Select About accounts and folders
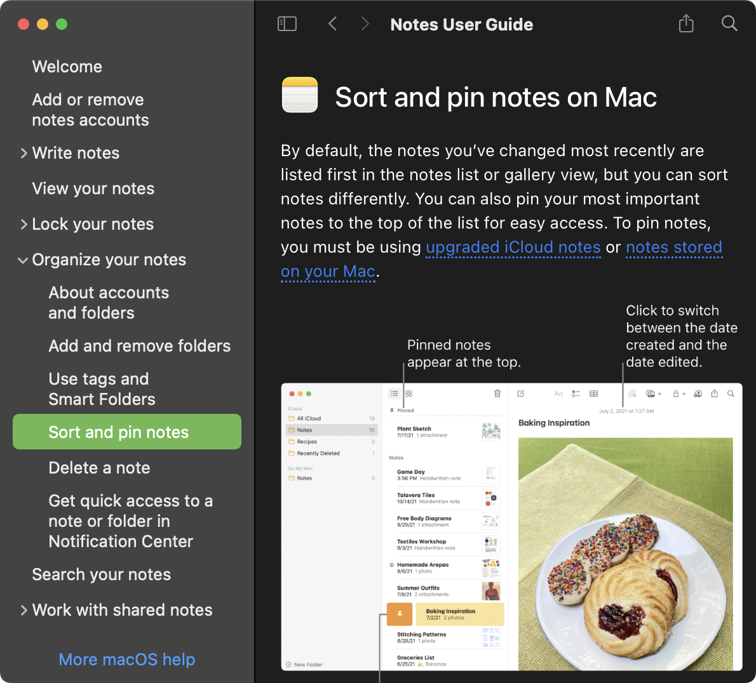 109,303
